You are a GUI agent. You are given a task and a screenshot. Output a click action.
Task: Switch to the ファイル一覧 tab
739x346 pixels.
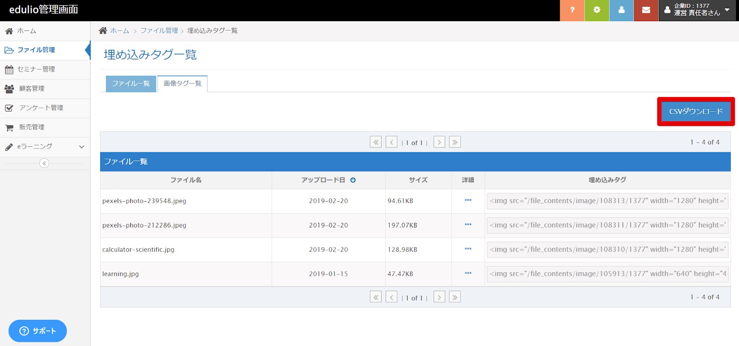(x=131, y=84)
